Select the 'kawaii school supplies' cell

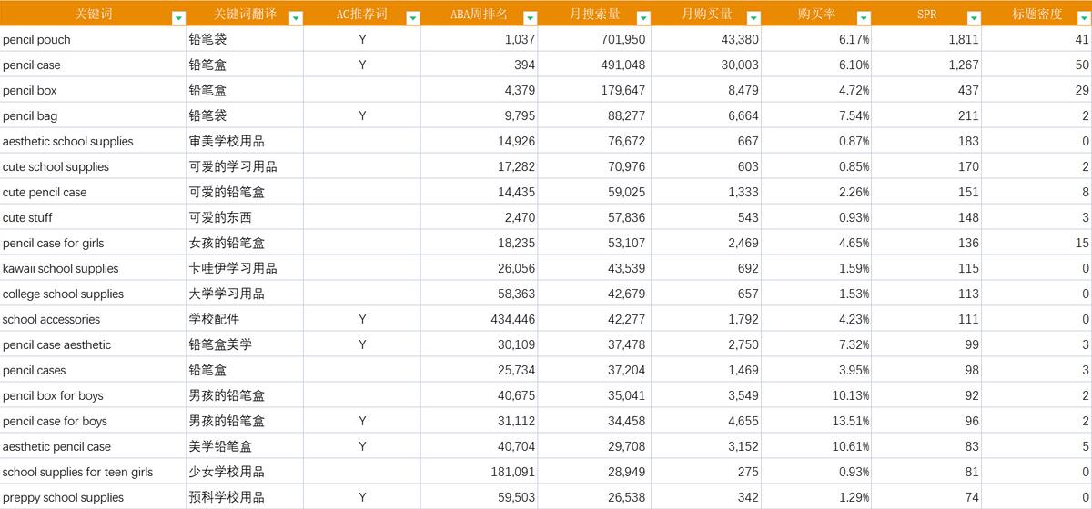pyautogui.click(x=93, y=268)
